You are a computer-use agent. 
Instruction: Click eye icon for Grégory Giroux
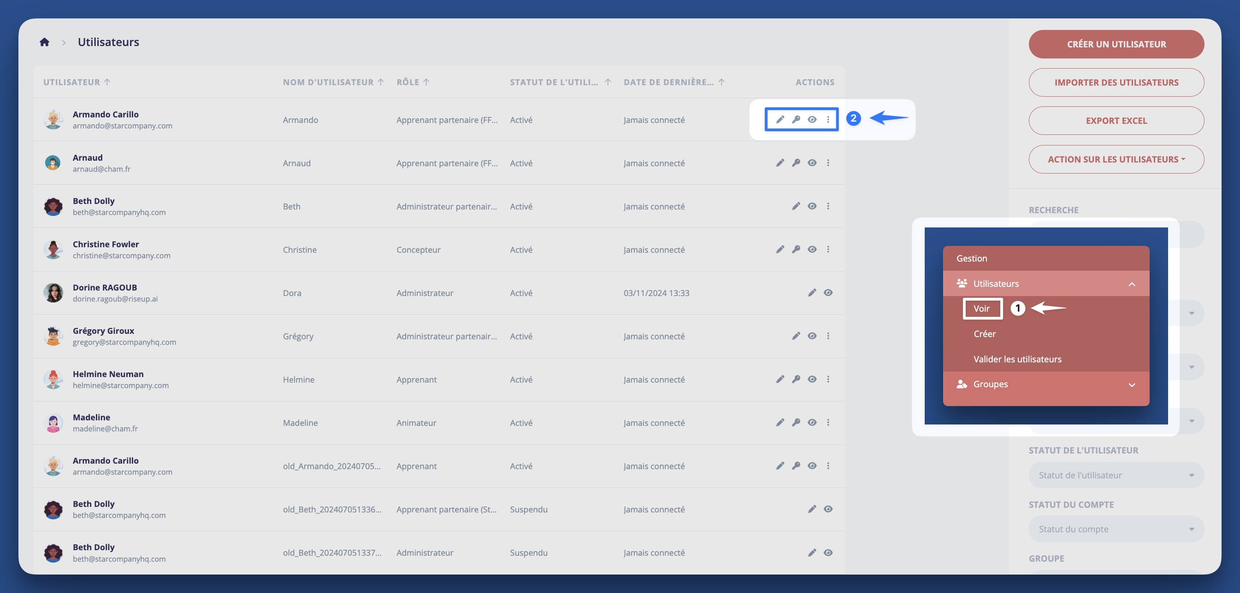click(x=812, y=336)
